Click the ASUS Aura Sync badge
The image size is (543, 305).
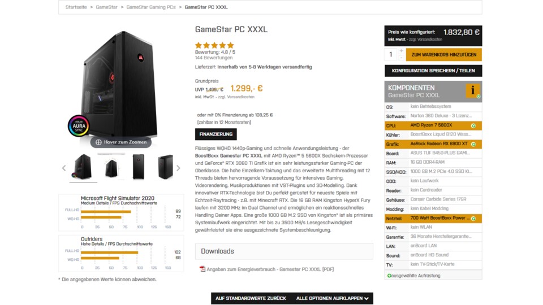click(79, 127)
